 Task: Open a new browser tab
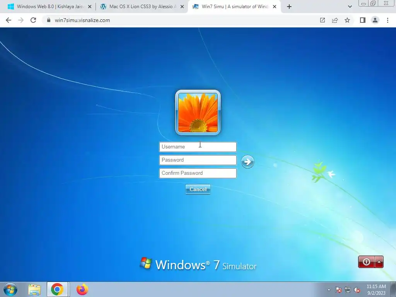tap(289, 7)
